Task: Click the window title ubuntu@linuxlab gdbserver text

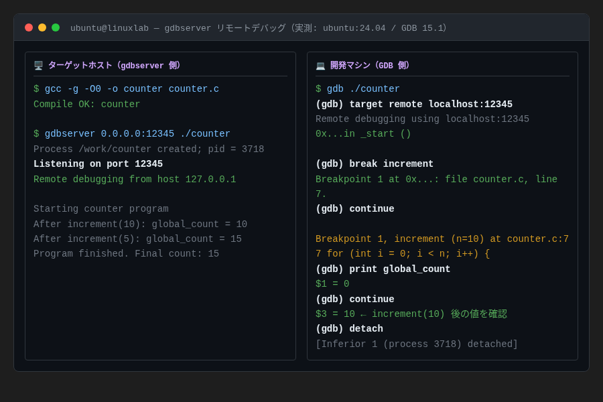Action: coord(259,28)
